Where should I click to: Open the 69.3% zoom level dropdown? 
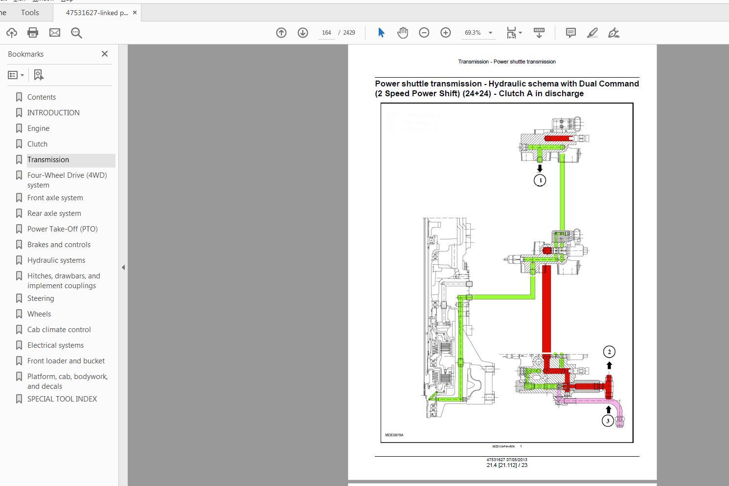pos(490,33)
